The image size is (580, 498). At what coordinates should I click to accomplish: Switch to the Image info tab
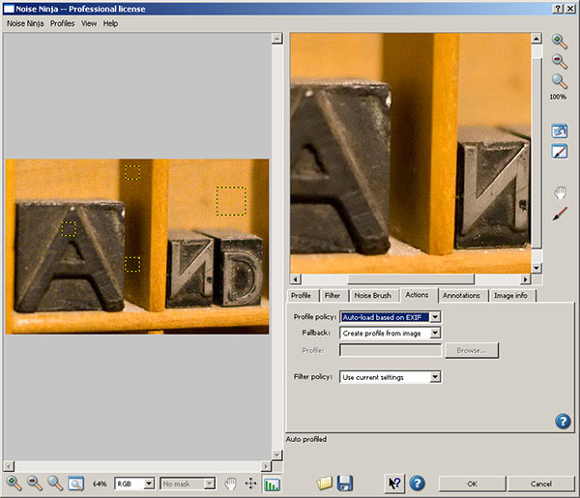510,295
